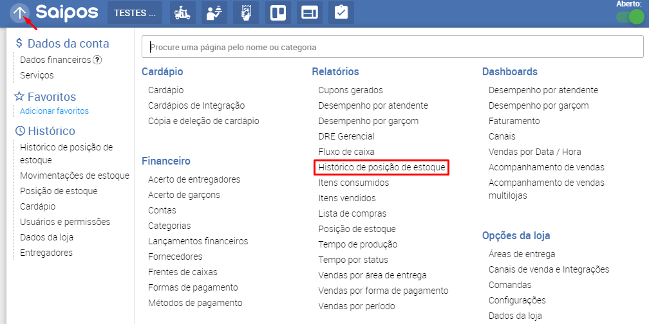Click the hand holding receipt icon
This screenshot has height=324, width=649.
(x=246, y=13)
